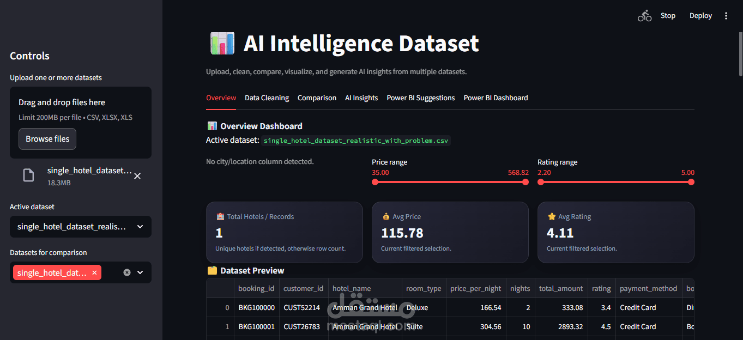Viewport: 743px width, 340px height.
Task: Clear all comparison datasets with the circle-x
Action: click(127, 272)
